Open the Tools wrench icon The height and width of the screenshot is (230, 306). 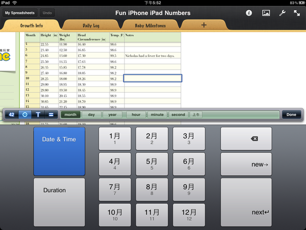[282, 13]
